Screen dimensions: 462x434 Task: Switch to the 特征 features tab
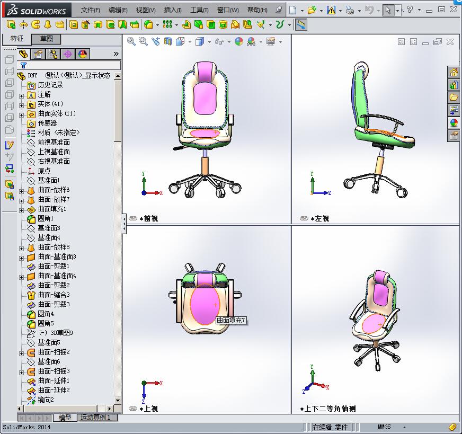coord(16,39)
